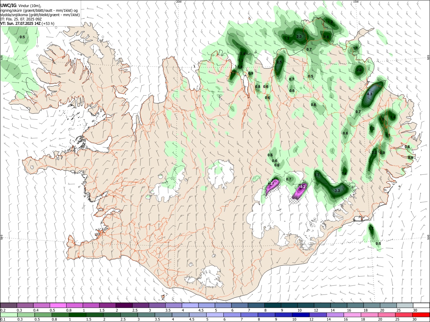Select the 3.2 label on the purple snow patch
The height and width of the screenshot is (322, 430).
(x=302, y=186)
